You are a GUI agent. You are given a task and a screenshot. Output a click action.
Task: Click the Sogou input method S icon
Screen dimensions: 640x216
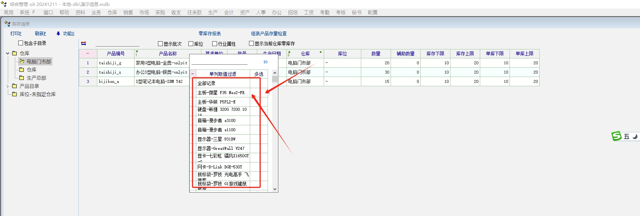pos(617,136)
